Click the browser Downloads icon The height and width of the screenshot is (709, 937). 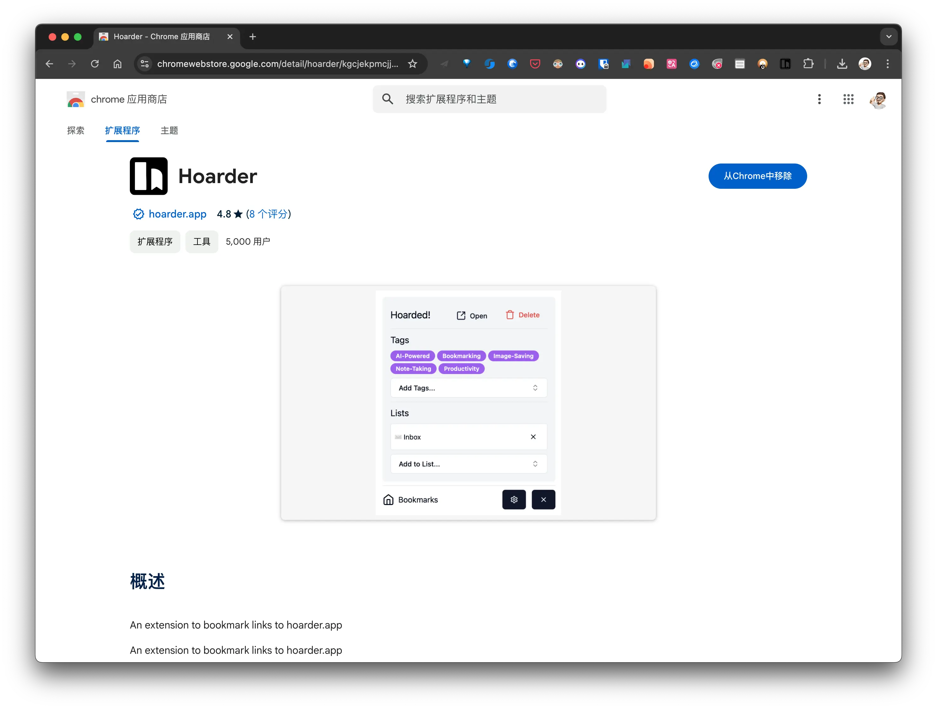pos(842,64)
